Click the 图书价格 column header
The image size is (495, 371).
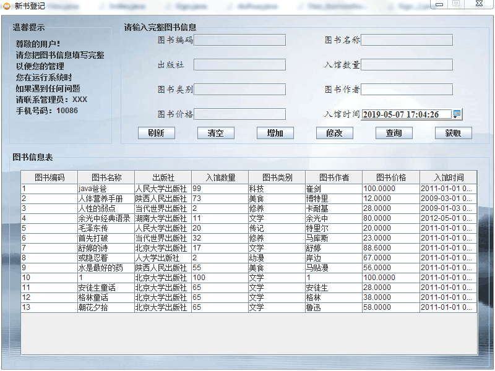(391, 177)
